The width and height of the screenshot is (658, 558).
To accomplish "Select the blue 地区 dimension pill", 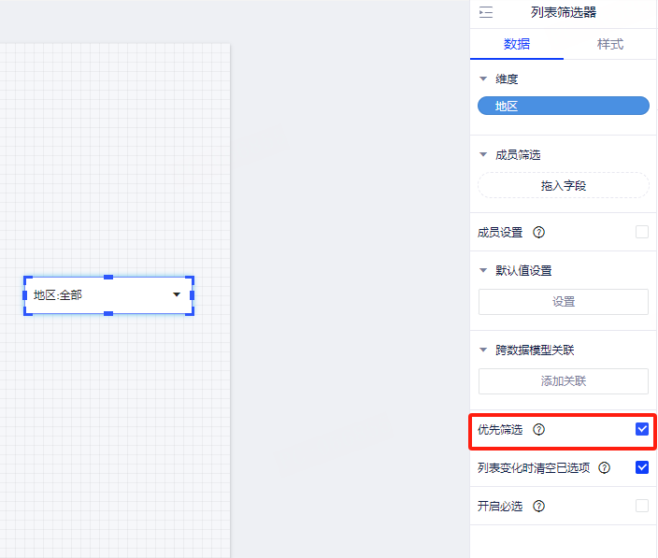I will point(563,107).
